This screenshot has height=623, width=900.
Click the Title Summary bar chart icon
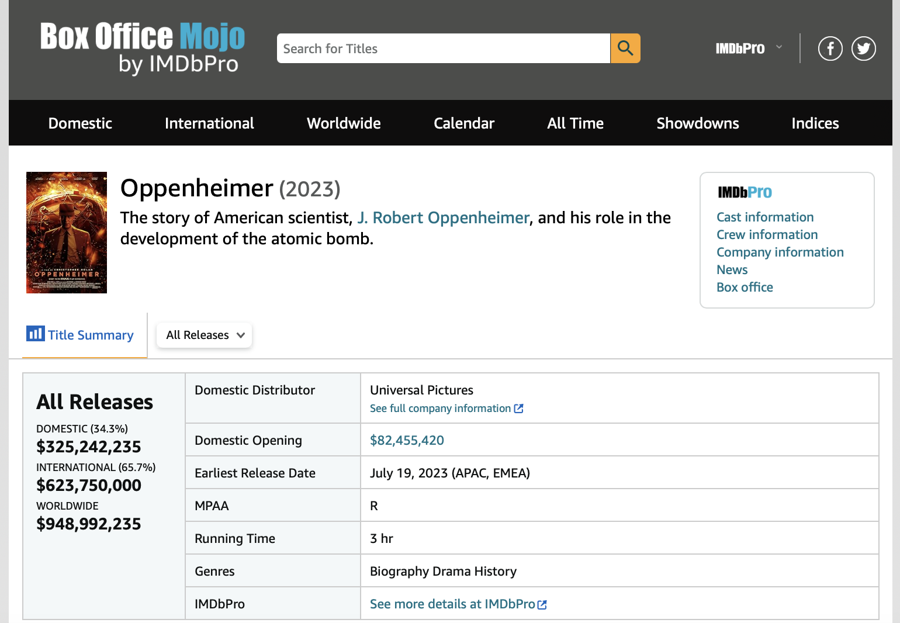click(x=35, y=334)
